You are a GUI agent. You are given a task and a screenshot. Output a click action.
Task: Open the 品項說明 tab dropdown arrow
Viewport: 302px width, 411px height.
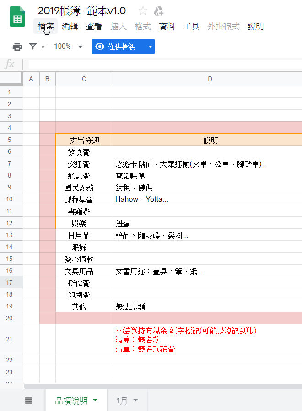pyautogui.click(x=96, y=400)
